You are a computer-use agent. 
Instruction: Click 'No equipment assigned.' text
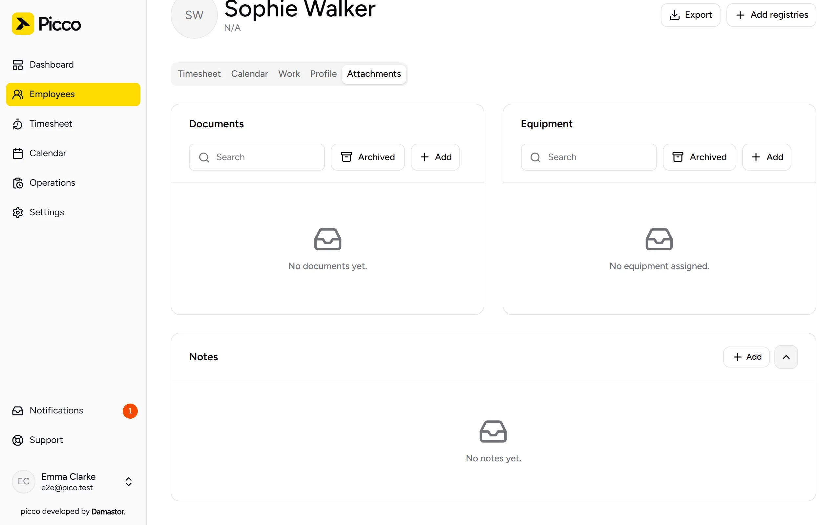660,266
